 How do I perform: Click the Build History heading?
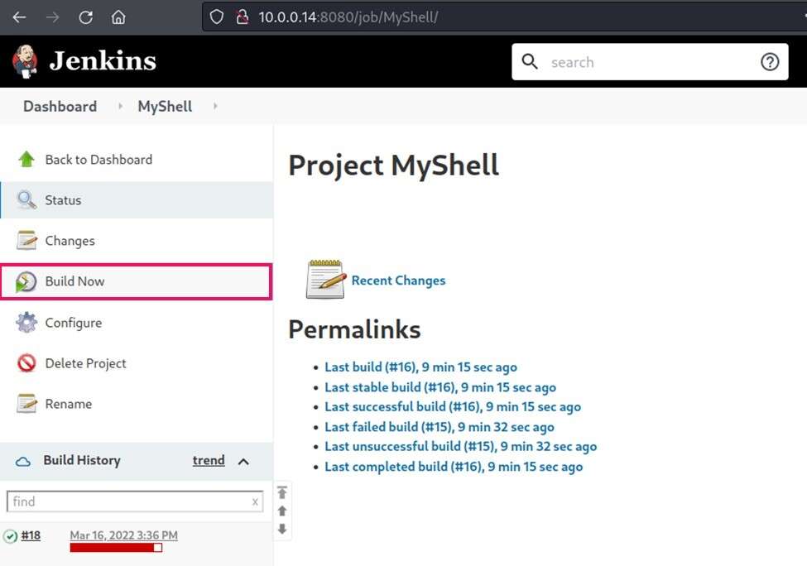tap(82, 461)
